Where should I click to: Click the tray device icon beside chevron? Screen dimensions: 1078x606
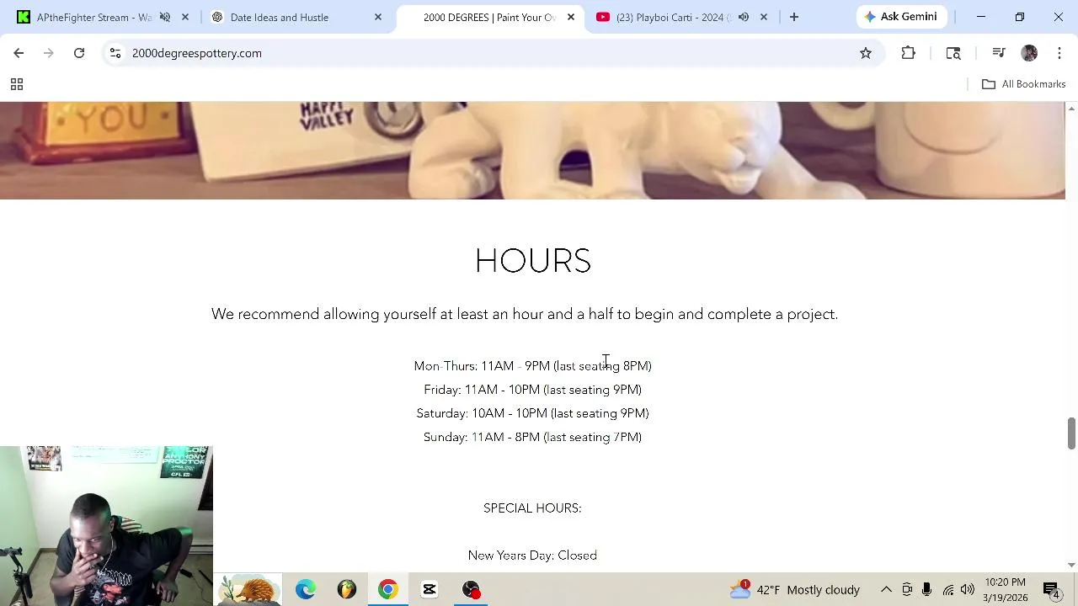click(907, 589)
